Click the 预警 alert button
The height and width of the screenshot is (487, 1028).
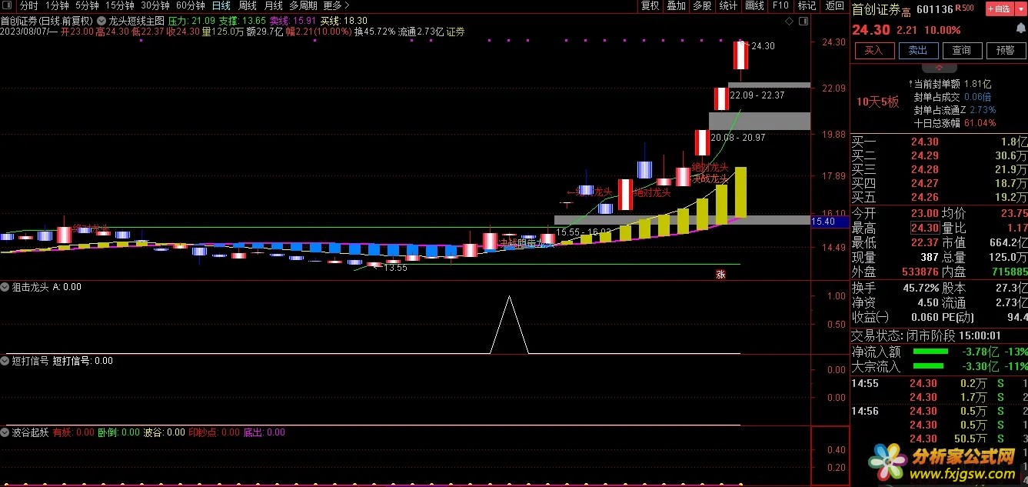click(1006, 51)
